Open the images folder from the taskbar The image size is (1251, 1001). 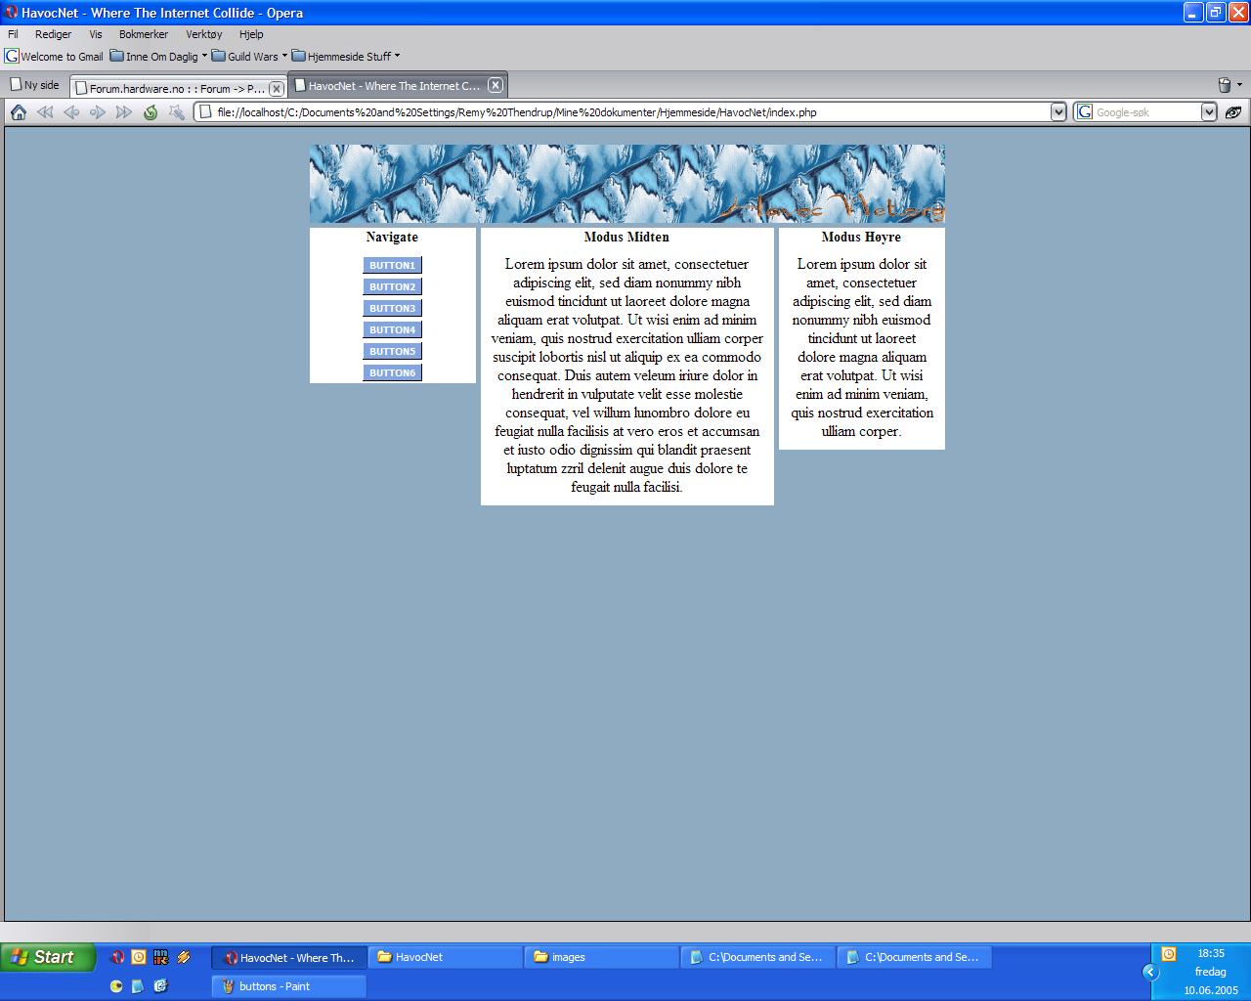pyautogui.click(x=602, y=957)
